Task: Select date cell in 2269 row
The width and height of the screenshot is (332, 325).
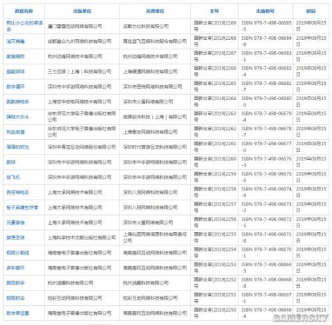Action: pos(311,26)
